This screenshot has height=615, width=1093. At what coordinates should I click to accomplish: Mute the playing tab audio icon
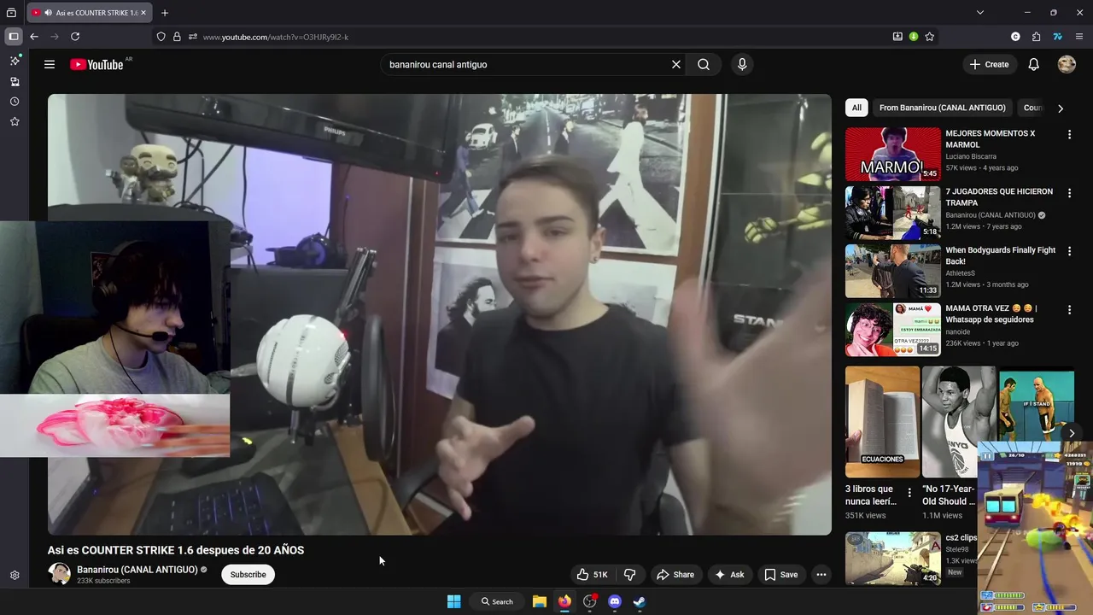click(x=47, y=13)
